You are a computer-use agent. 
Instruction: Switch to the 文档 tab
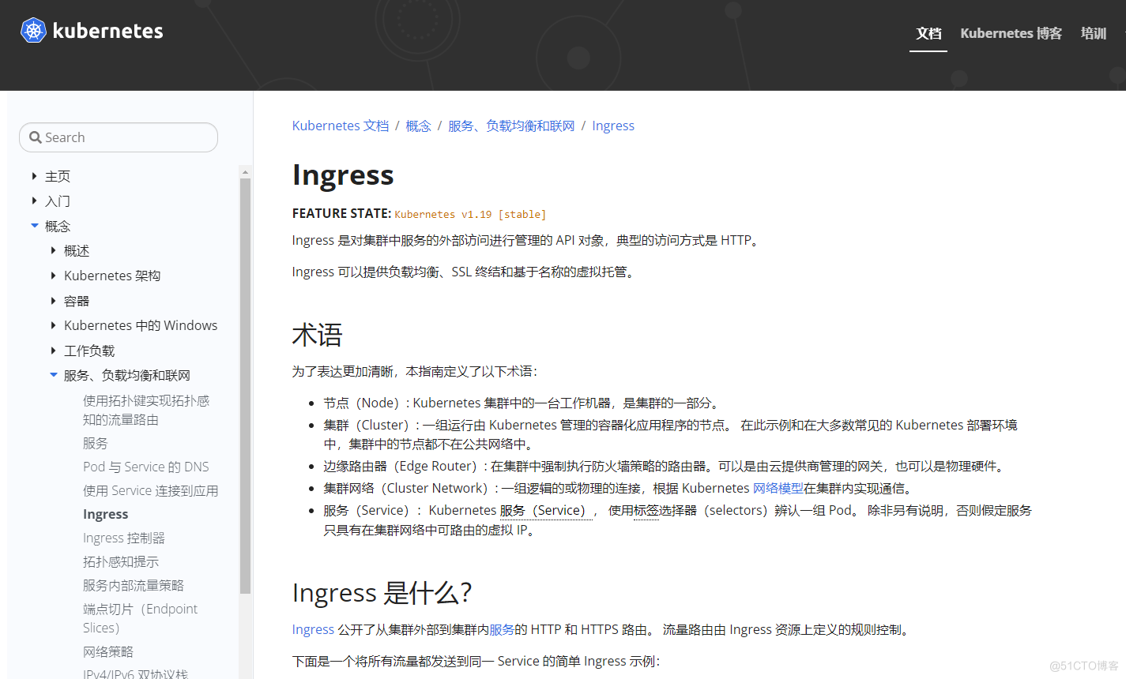928,34
